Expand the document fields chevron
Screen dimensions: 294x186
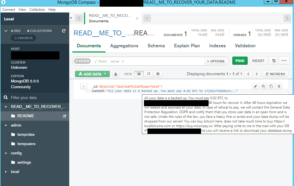[84, 86]
